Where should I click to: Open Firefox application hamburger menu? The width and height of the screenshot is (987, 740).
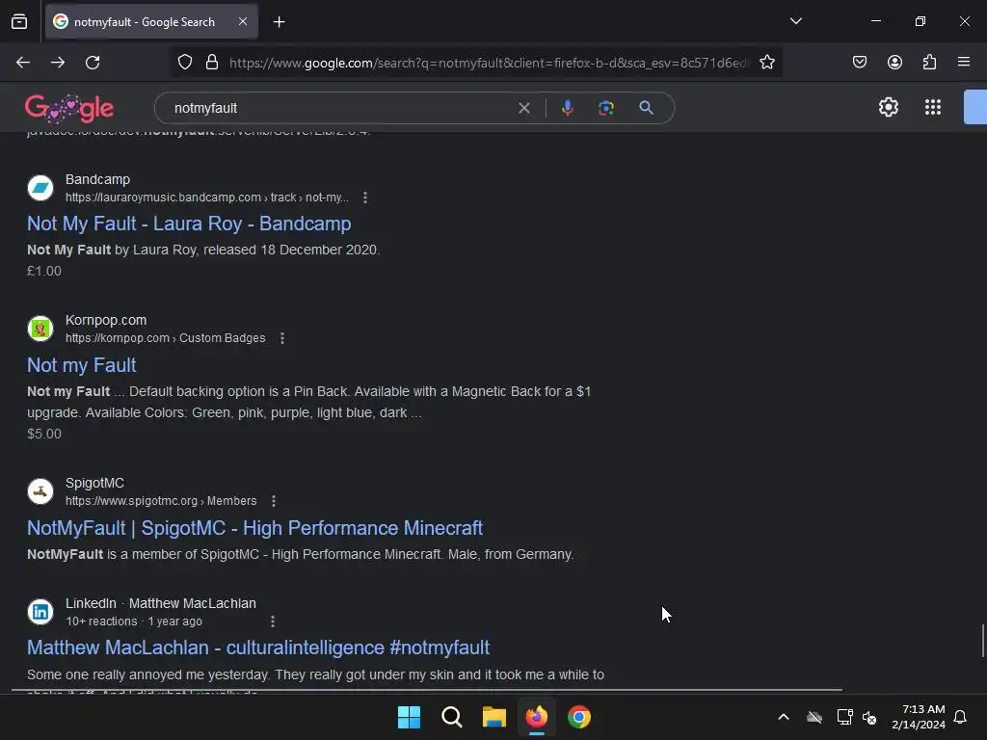click(x=964, y=63)
